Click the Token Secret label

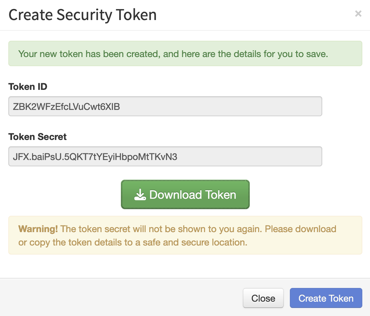tap(37, 137)
